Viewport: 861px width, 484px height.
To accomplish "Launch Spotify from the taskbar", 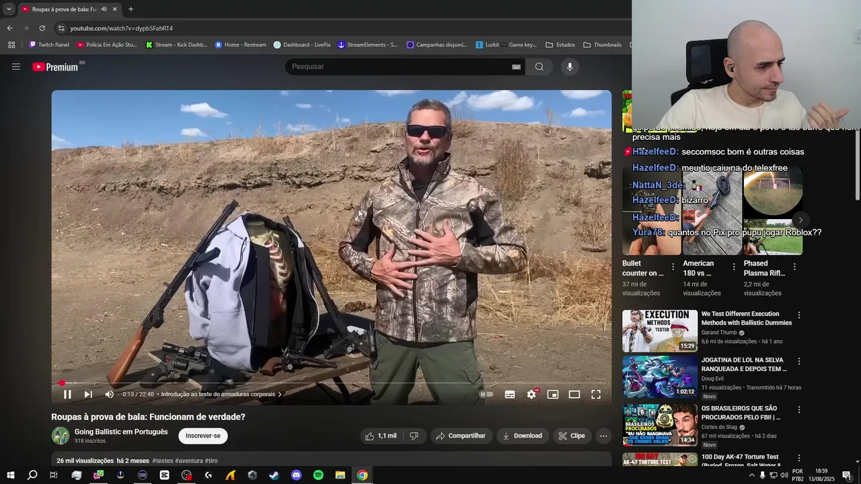I will (x=318, y=475).
